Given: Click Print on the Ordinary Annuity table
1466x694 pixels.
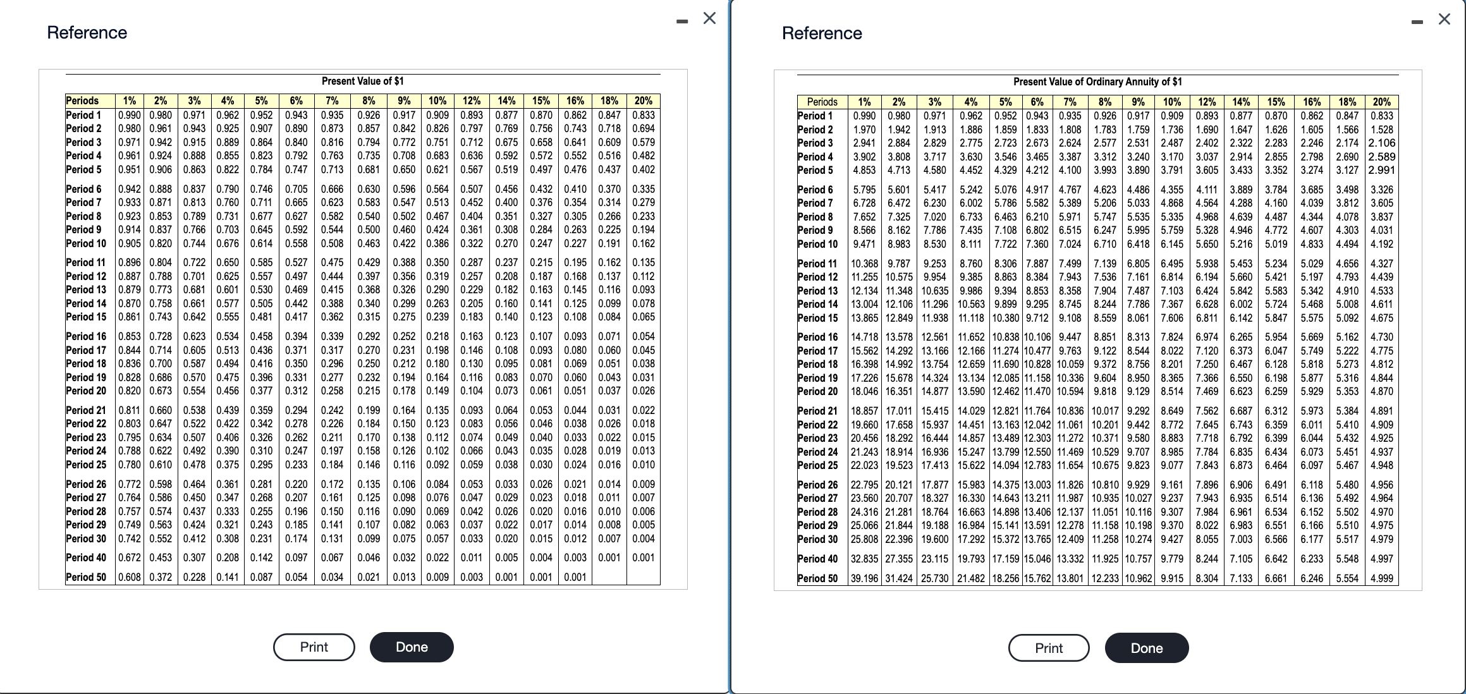Looking at the screenshot, I should click(x=1049, y=647).
